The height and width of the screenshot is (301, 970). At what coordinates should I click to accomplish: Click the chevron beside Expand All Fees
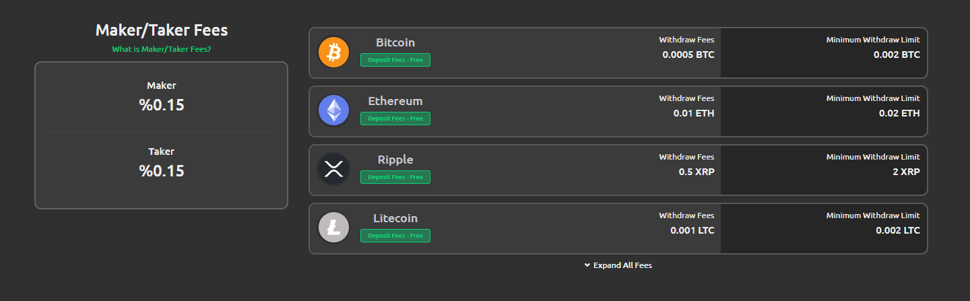click(587, 265)
